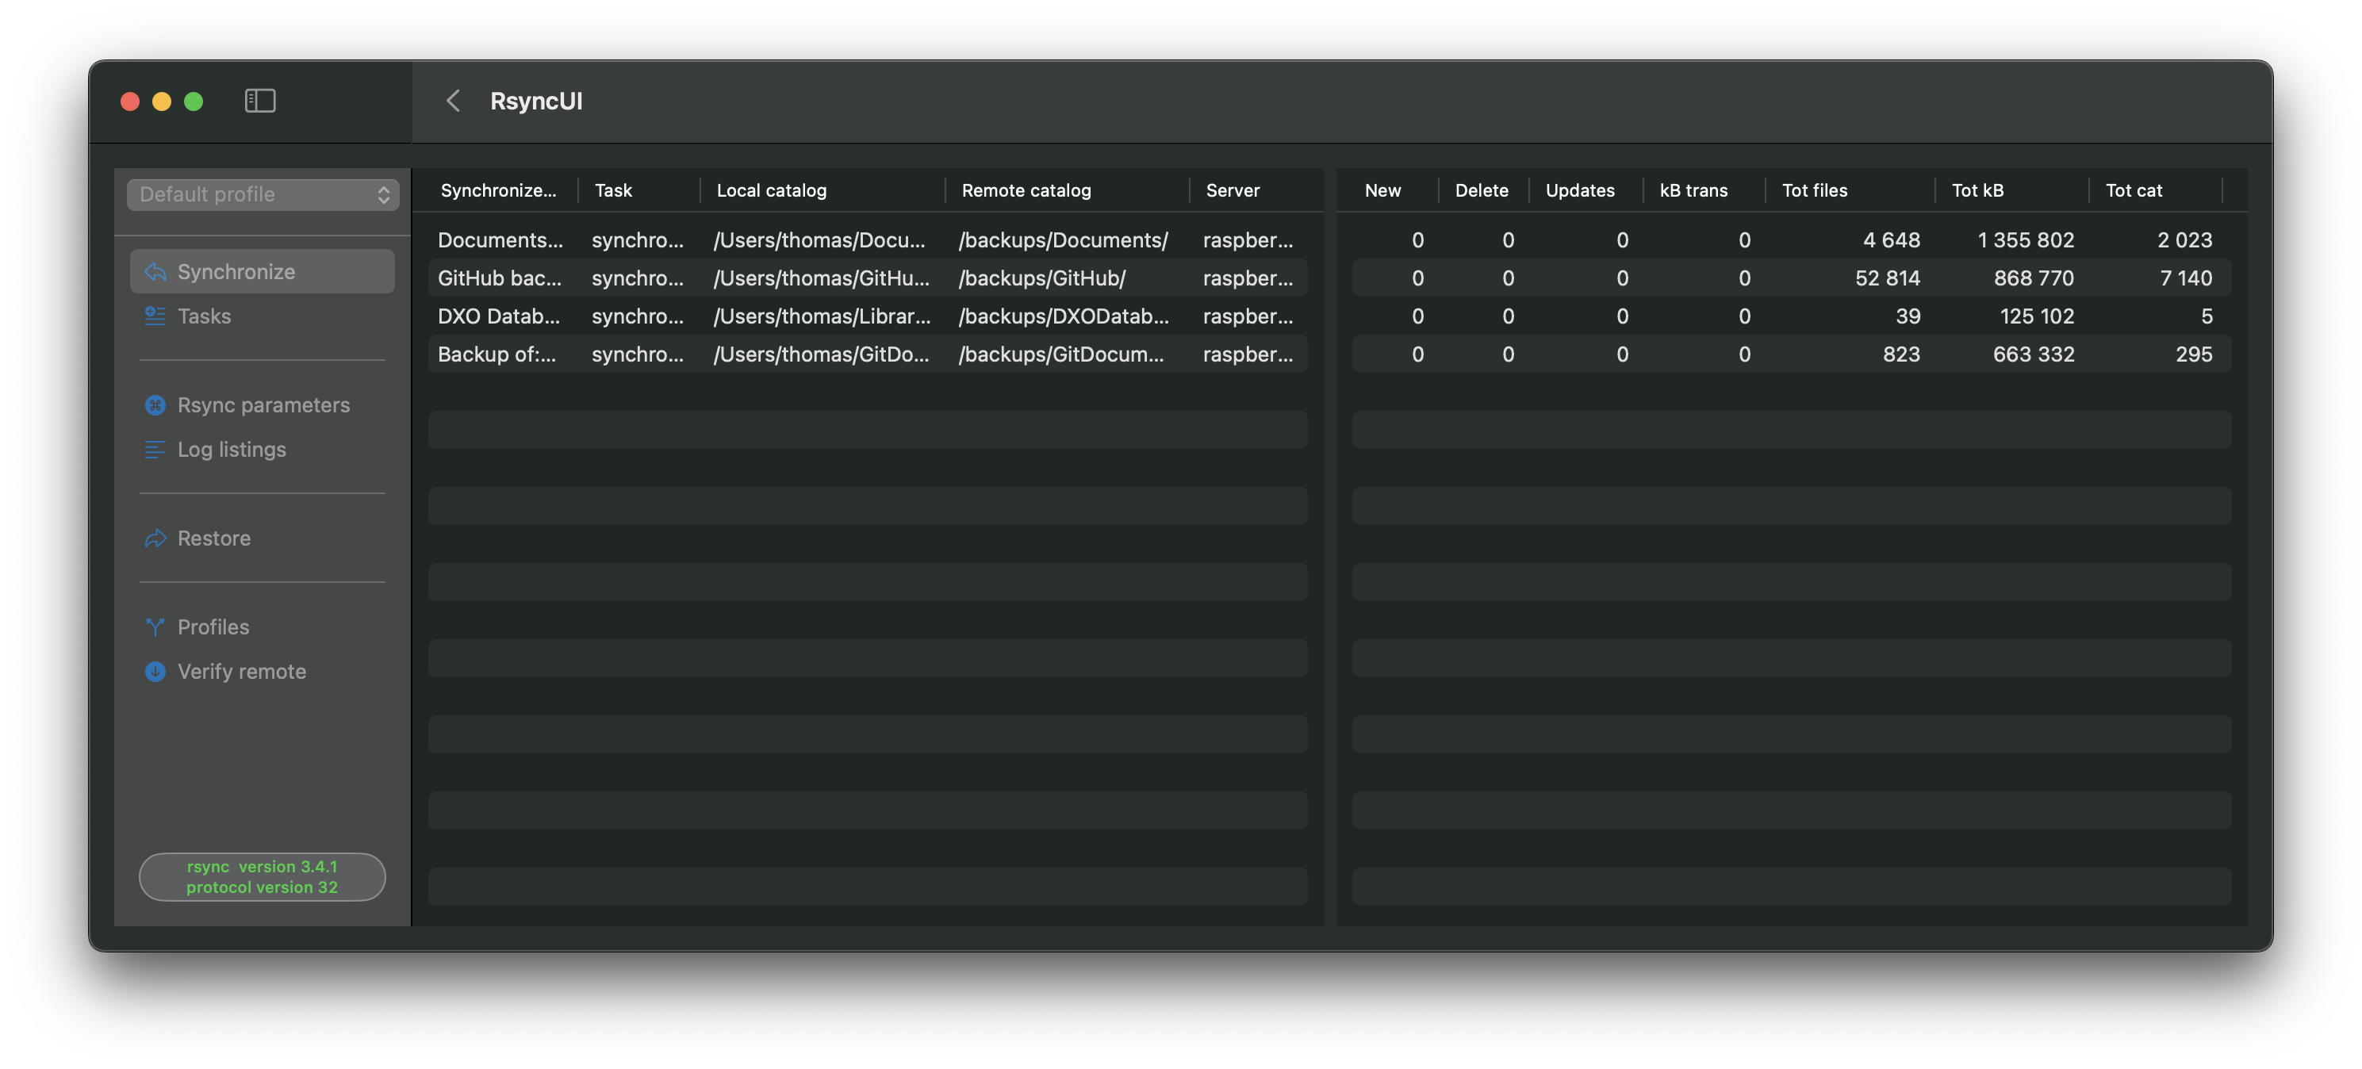The width and height of the screenshot is (2362, 1069).
Task: Click the Log listings lines icon
Action: point(155,449)
